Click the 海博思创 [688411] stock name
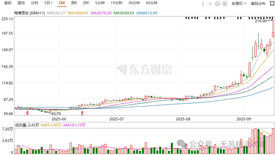This screenshot has height=155, width=275. [x=30, y=13]
